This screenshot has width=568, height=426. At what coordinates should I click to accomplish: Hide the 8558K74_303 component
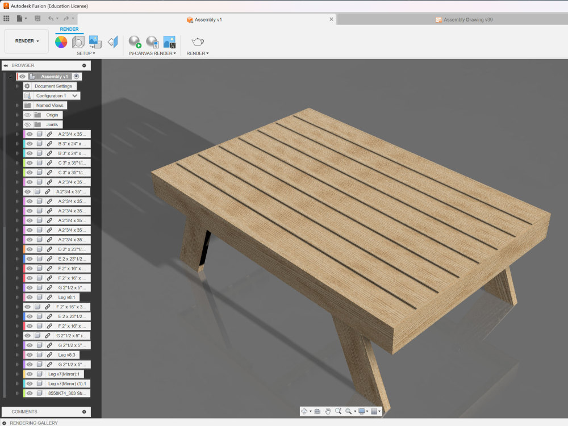click(x=30, y=394)
